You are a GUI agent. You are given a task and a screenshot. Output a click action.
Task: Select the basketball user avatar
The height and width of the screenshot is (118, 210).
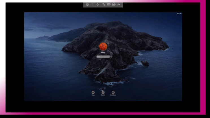tap(103, 46)
